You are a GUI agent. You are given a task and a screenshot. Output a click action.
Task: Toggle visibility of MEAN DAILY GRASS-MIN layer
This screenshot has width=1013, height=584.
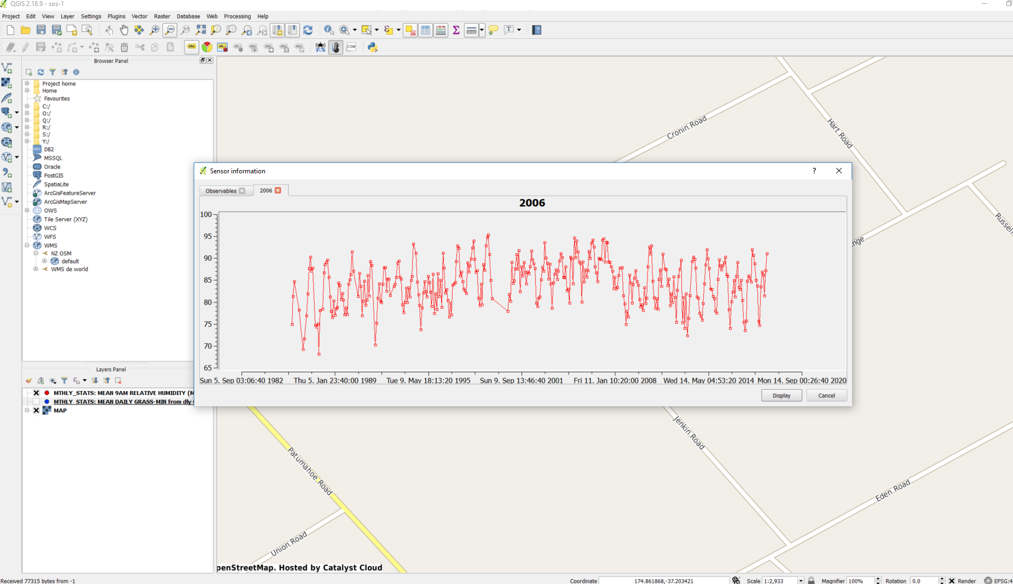pyautogui.click(x=36, y=402)
